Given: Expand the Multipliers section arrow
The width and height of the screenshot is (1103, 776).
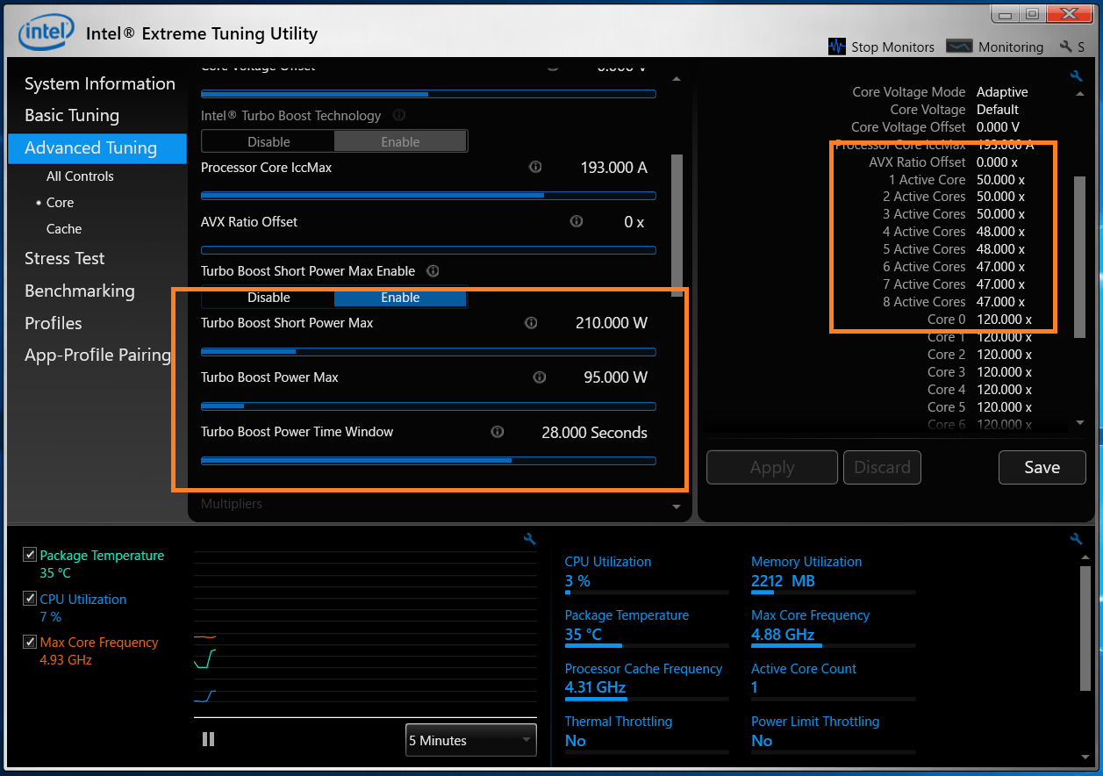Looking at the screenshot, I should pyautogui.click(x=677, y=507).
